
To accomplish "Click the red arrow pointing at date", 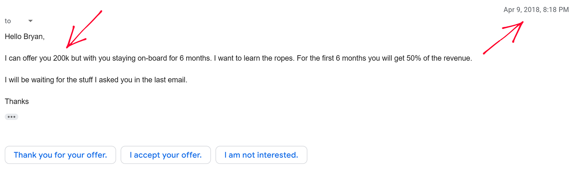I will pos(505,37).
